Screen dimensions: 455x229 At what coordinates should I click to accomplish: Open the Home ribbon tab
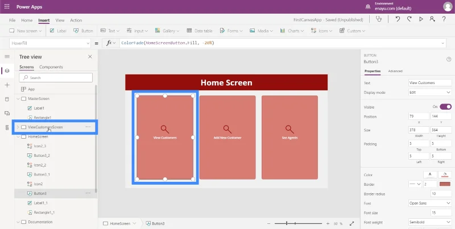[27, 20]
